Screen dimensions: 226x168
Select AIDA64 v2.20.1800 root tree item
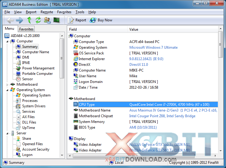pos(22,36)
